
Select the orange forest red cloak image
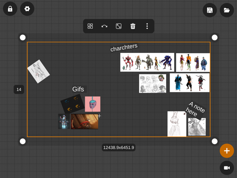(85, 122)
